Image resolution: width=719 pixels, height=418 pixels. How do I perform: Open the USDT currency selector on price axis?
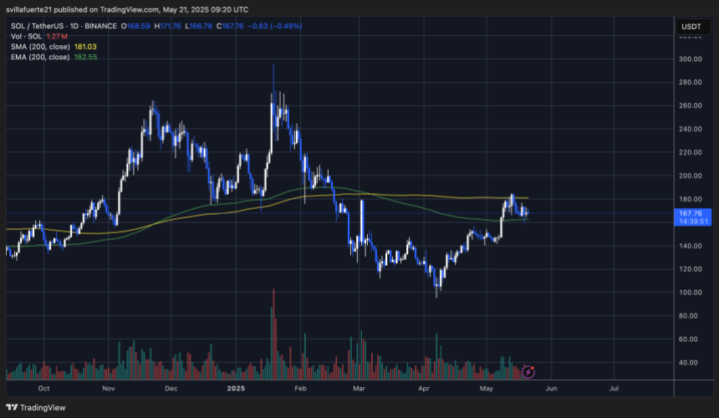pyautogui.click(x=691, y=27)
